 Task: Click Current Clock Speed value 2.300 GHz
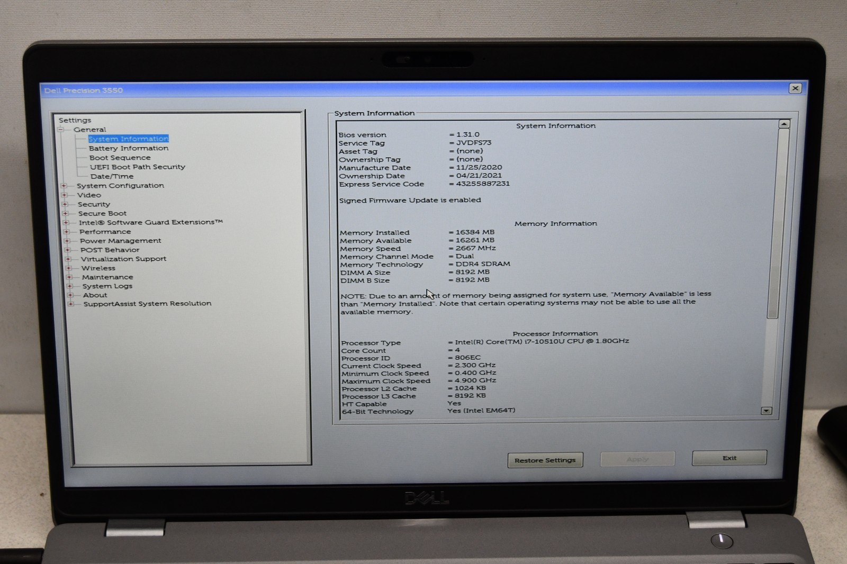tap(475, 365)
